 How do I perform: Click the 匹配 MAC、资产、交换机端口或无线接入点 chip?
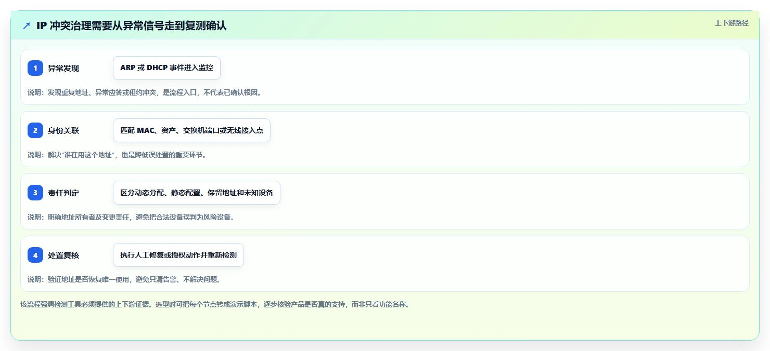click(191, 130)
